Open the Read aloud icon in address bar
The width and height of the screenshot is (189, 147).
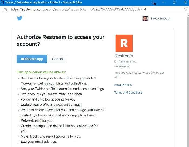click(185, 9)
